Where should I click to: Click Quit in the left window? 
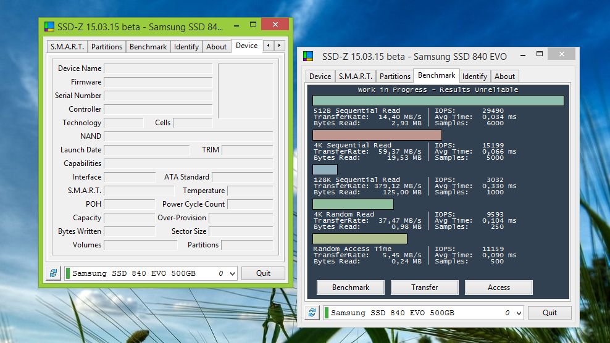click(x=264, y=273)
